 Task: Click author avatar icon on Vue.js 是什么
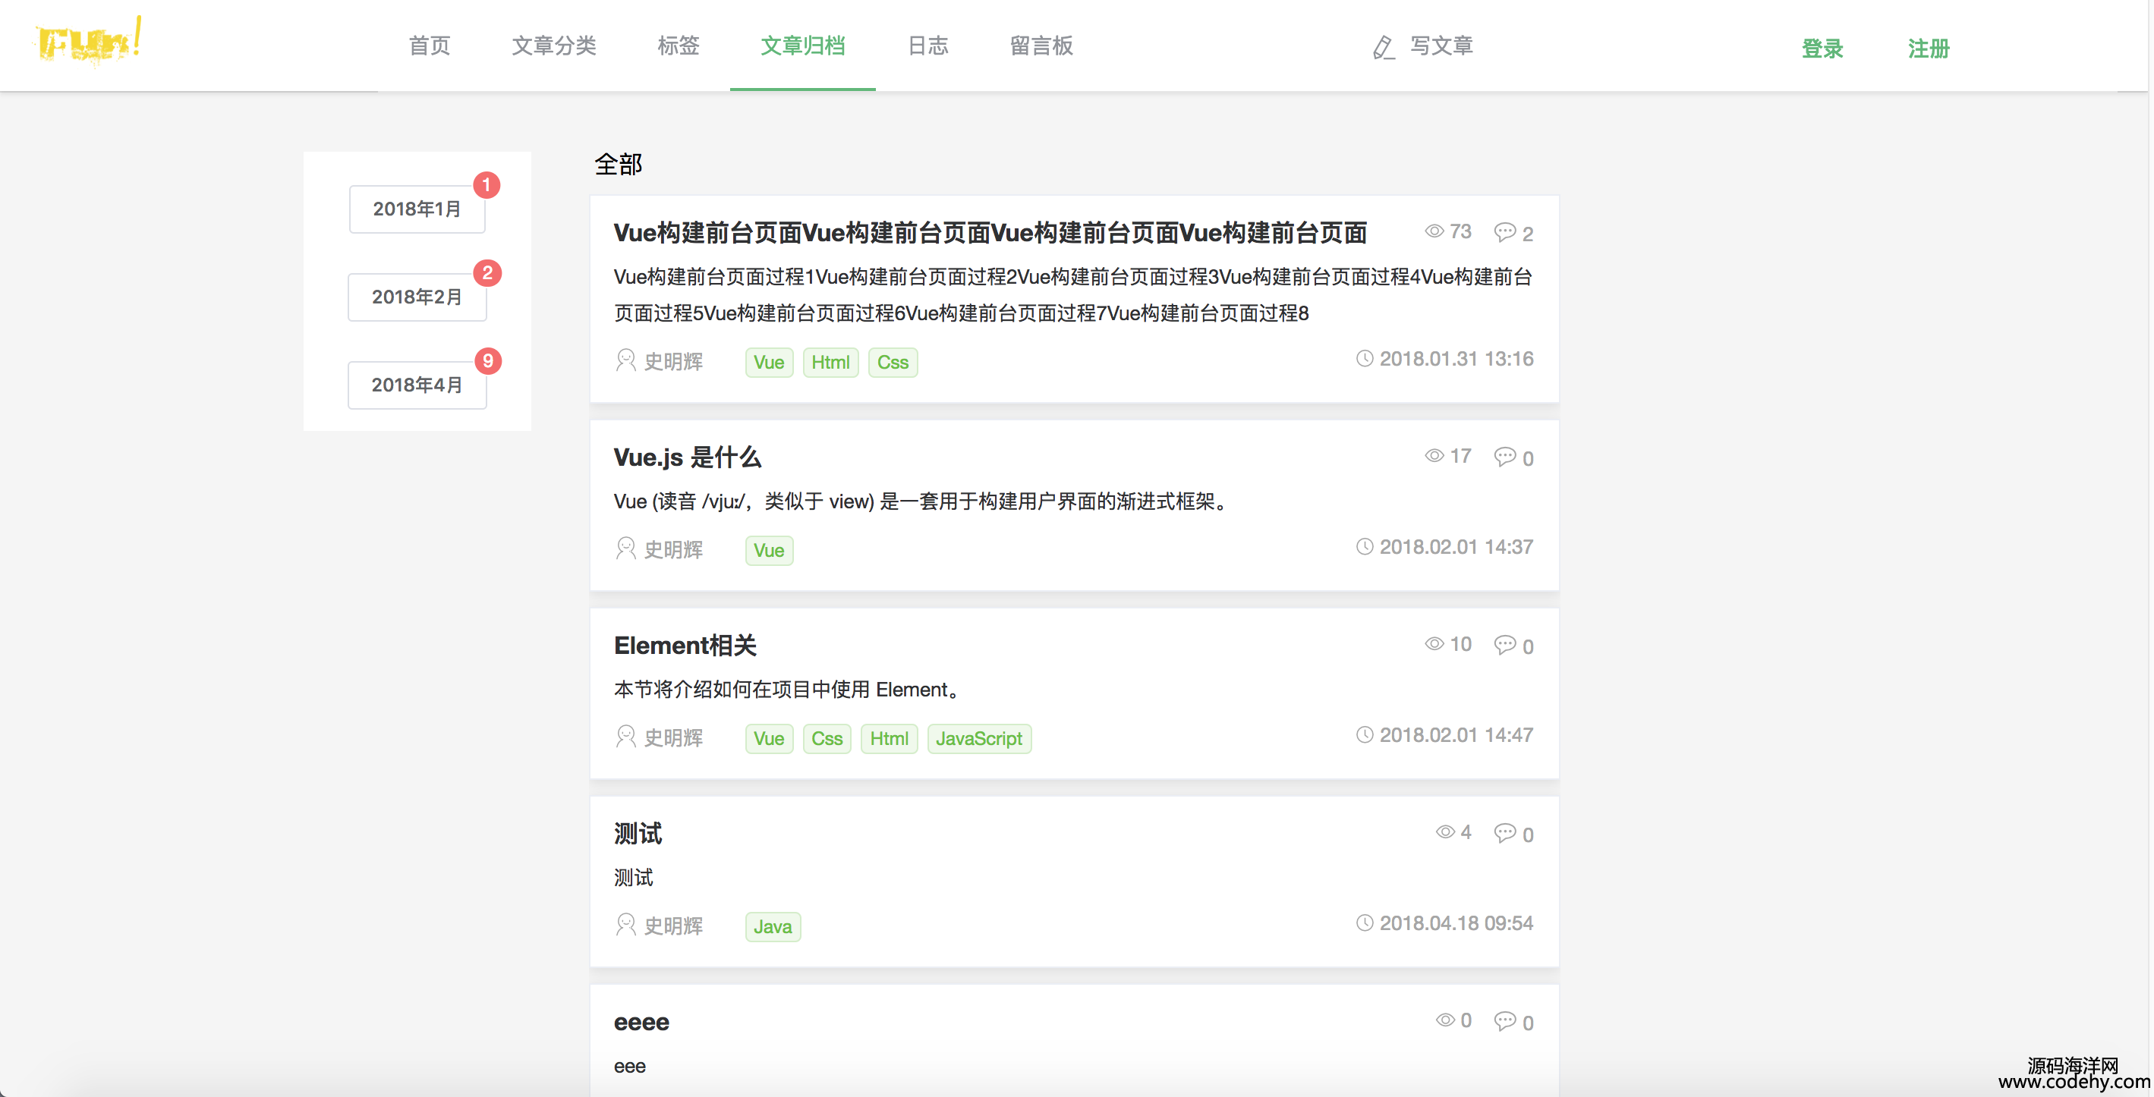(x=625, y=548)
